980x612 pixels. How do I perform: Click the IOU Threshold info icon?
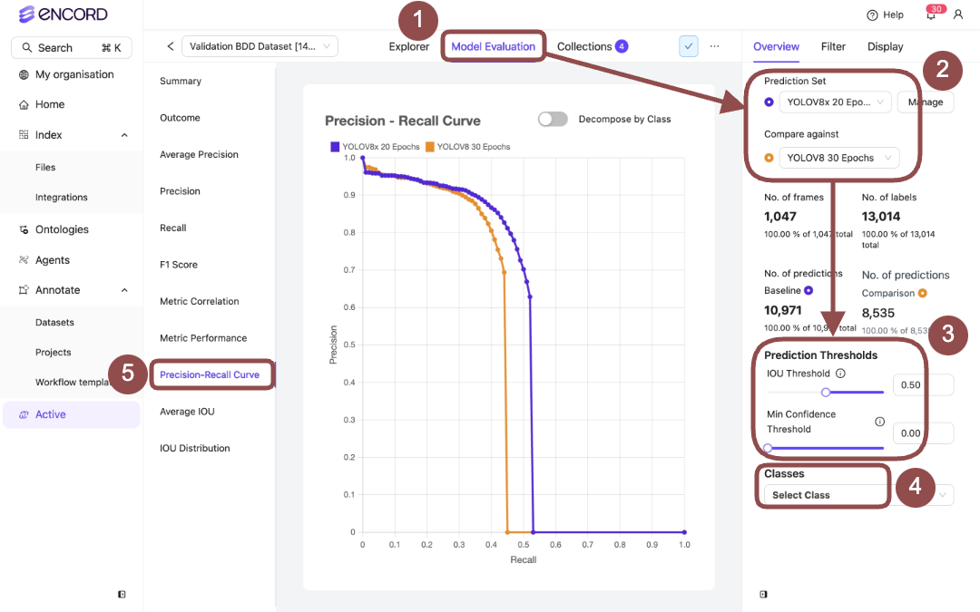pyautogui.click(x=840, y=374)
